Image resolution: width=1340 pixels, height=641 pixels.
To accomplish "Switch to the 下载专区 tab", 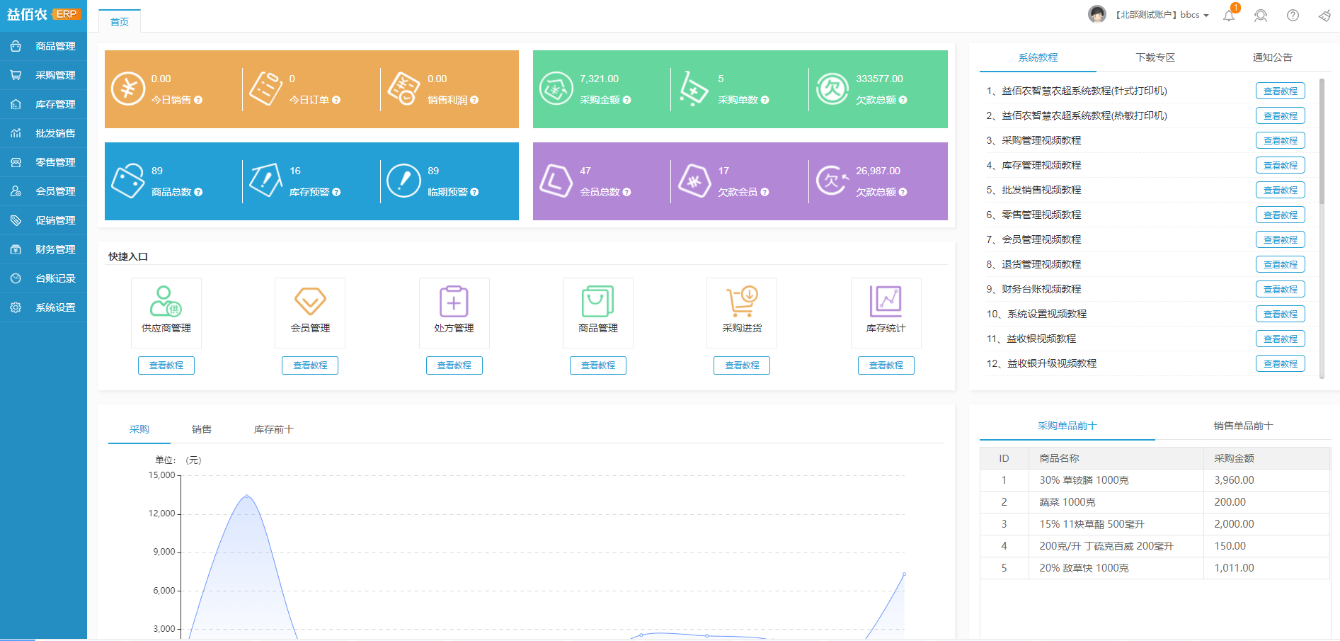I will (1155, 57).
